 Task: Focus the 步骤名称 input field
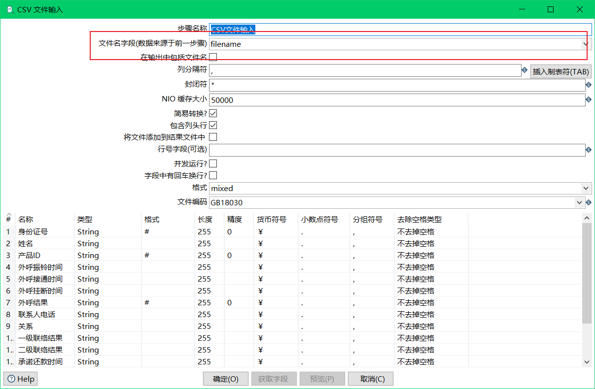point(400,30)
